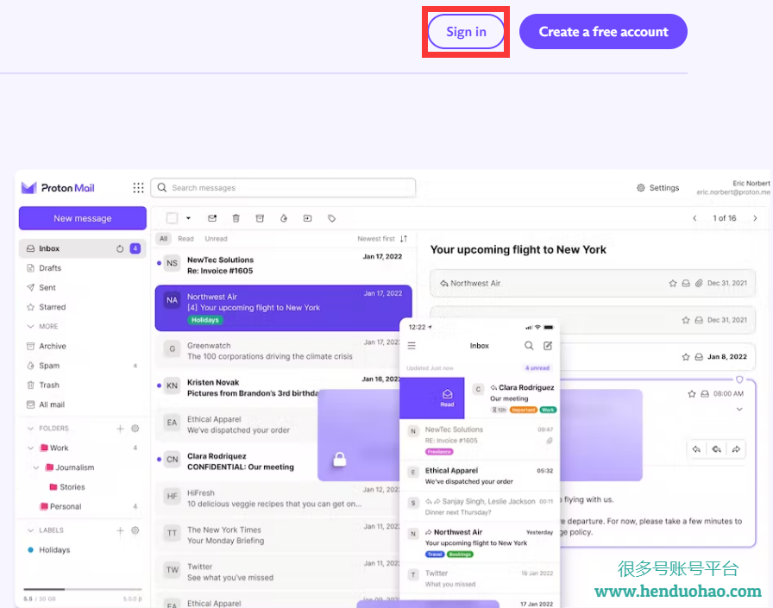
Task: Open Settings gear icon
Action: coord(641,188)
